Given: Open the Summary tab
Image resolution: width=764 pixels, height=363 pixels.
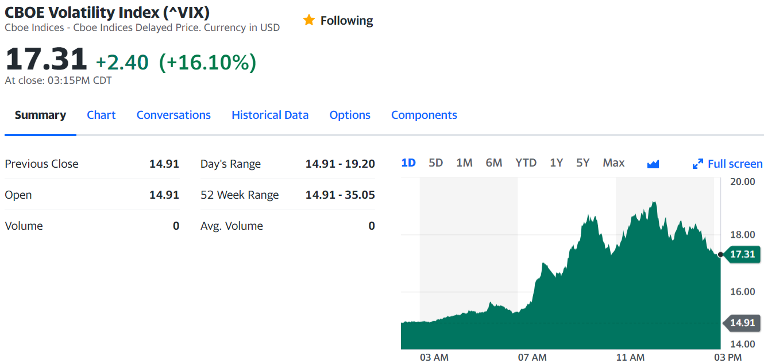Looking at the screenshot, I should click(x=40, y=115).
